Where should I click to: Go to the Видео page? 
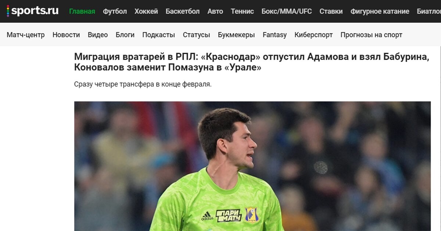click(98, 35)
